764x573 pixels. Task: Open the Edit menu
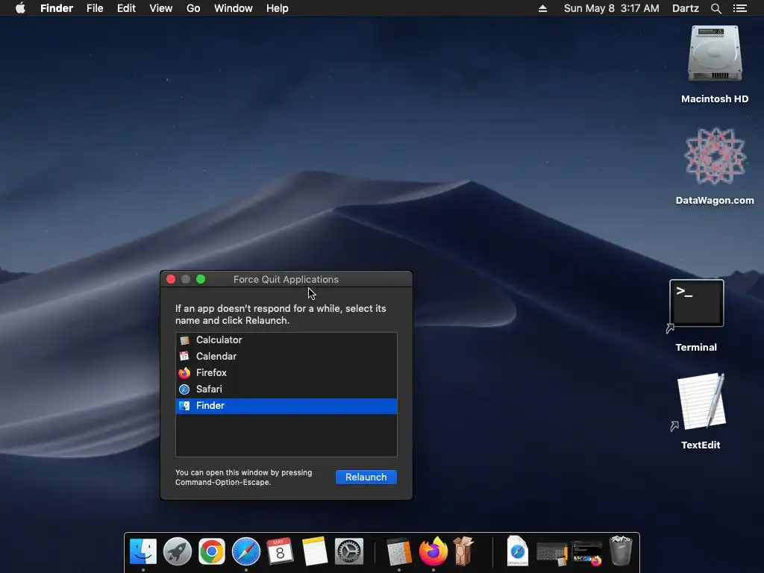coord(126,8)
